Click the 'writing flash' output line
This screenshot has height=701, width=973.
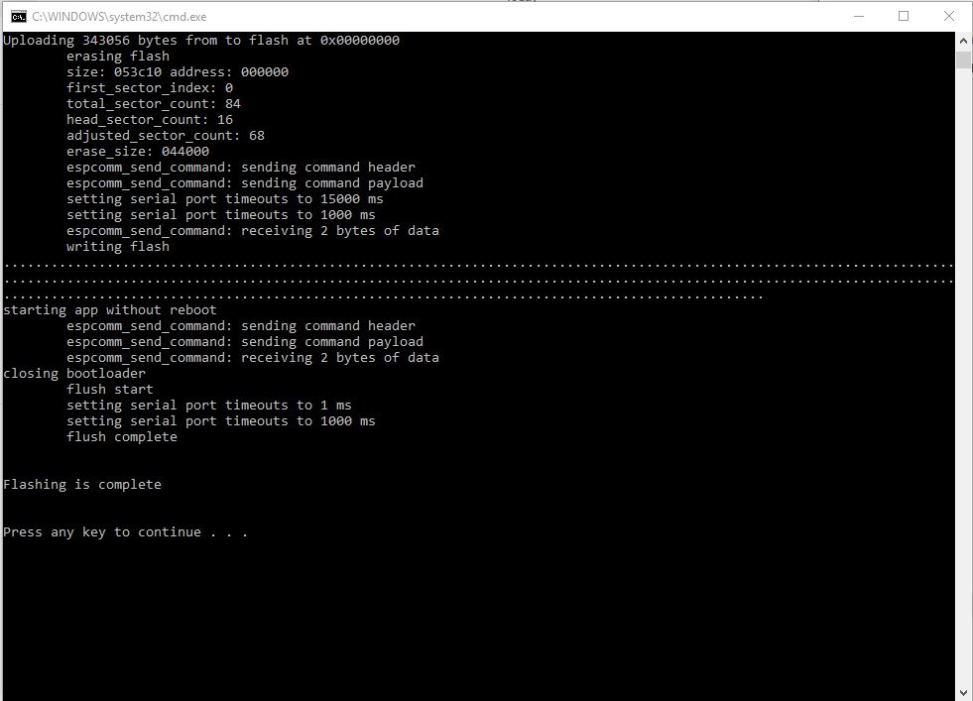click(x=117, y=247)
